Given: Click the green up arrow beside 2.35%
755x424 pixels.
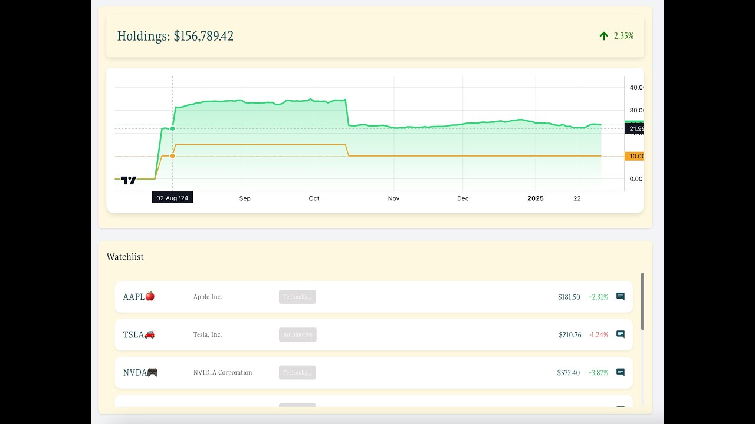Looking at the screenshot, I should pos(603,36).
